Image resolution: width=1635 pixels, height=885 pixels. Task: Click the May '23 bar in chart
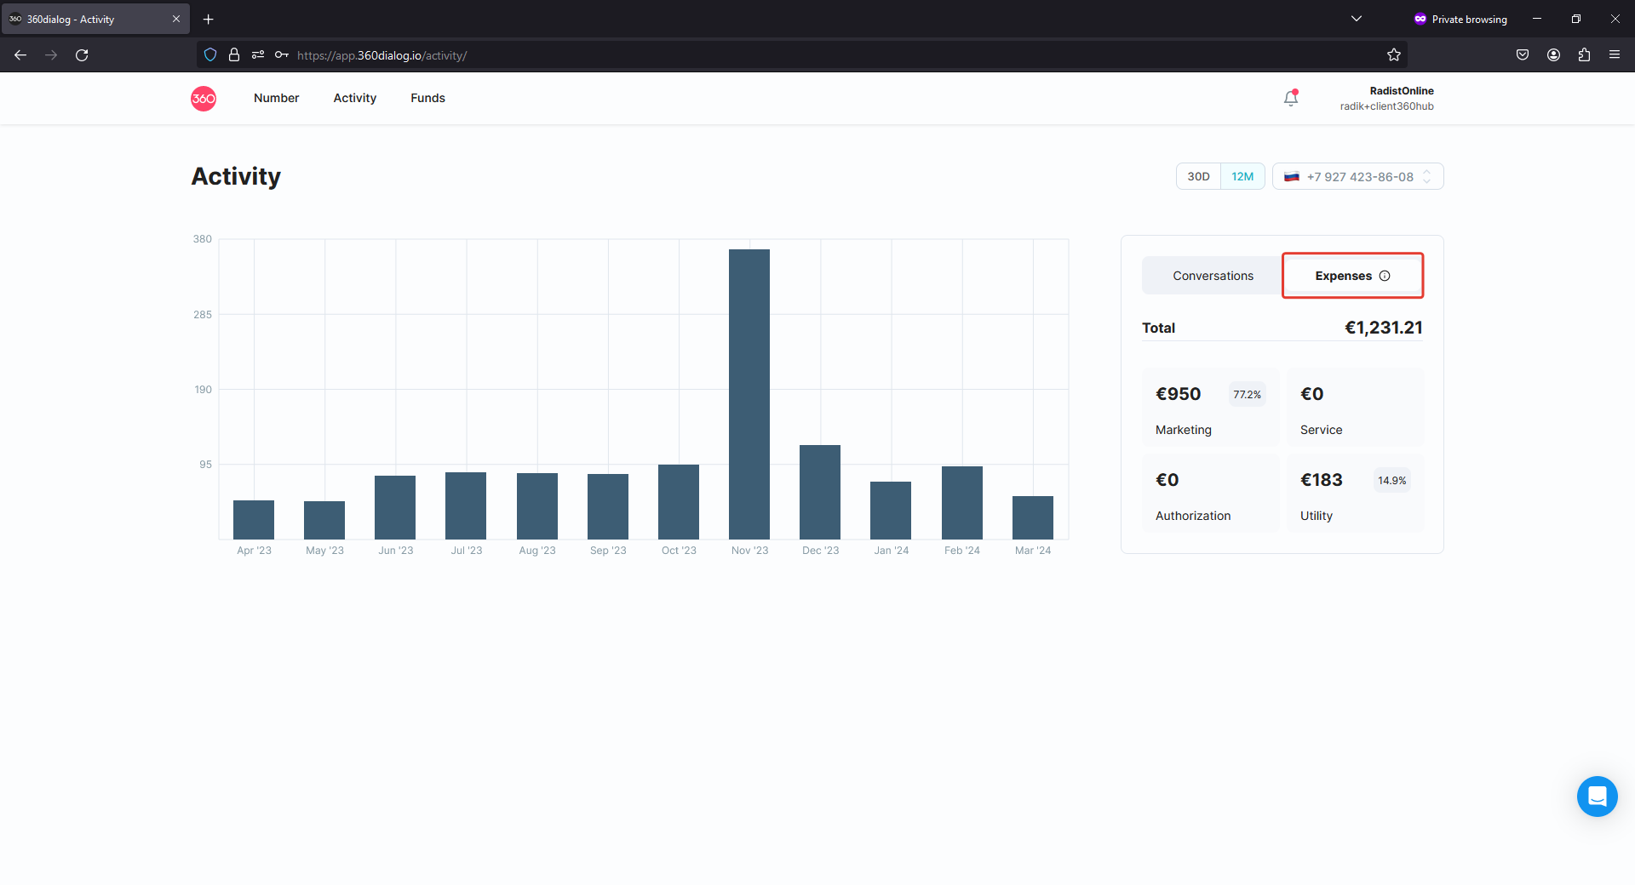click(x=324, y=520)
